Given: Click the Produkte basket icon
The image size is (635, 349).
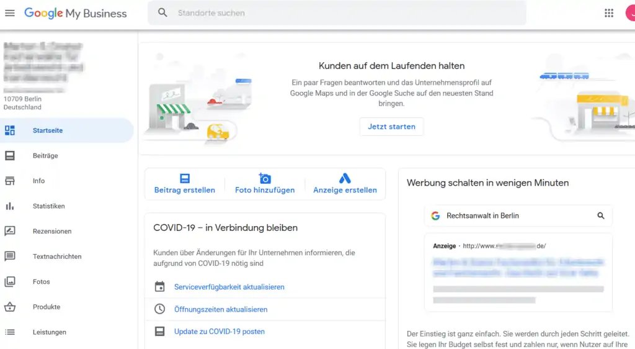Looking at the screenshot, I should tap(10, 307).
